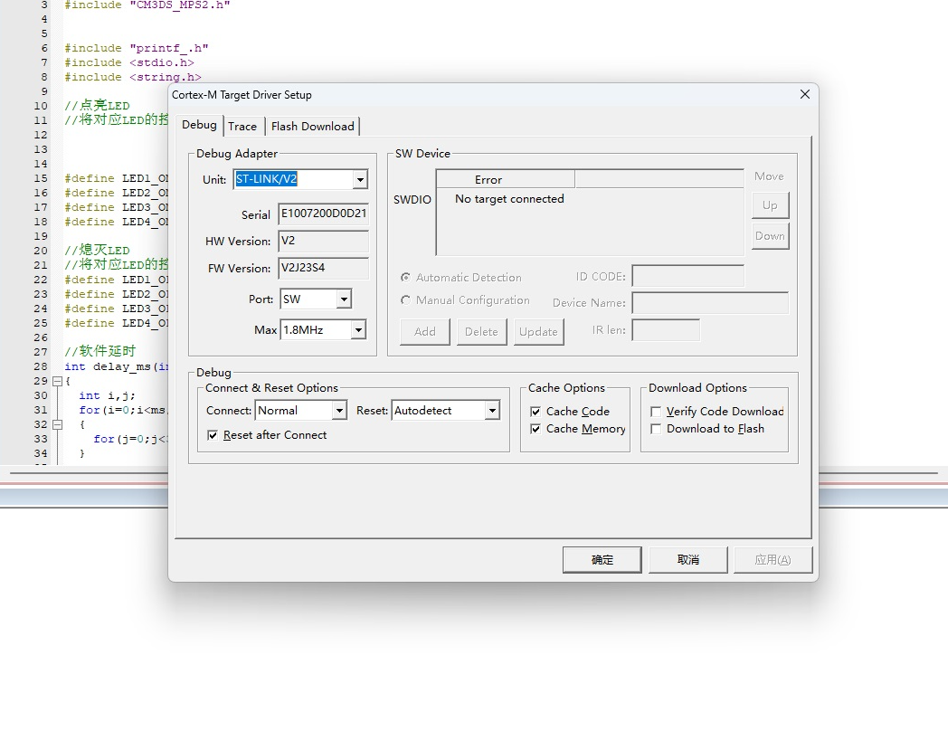Click the 确定 (OK) button
The height and width of the screenshot is (741, 948).
pos(602,560)
